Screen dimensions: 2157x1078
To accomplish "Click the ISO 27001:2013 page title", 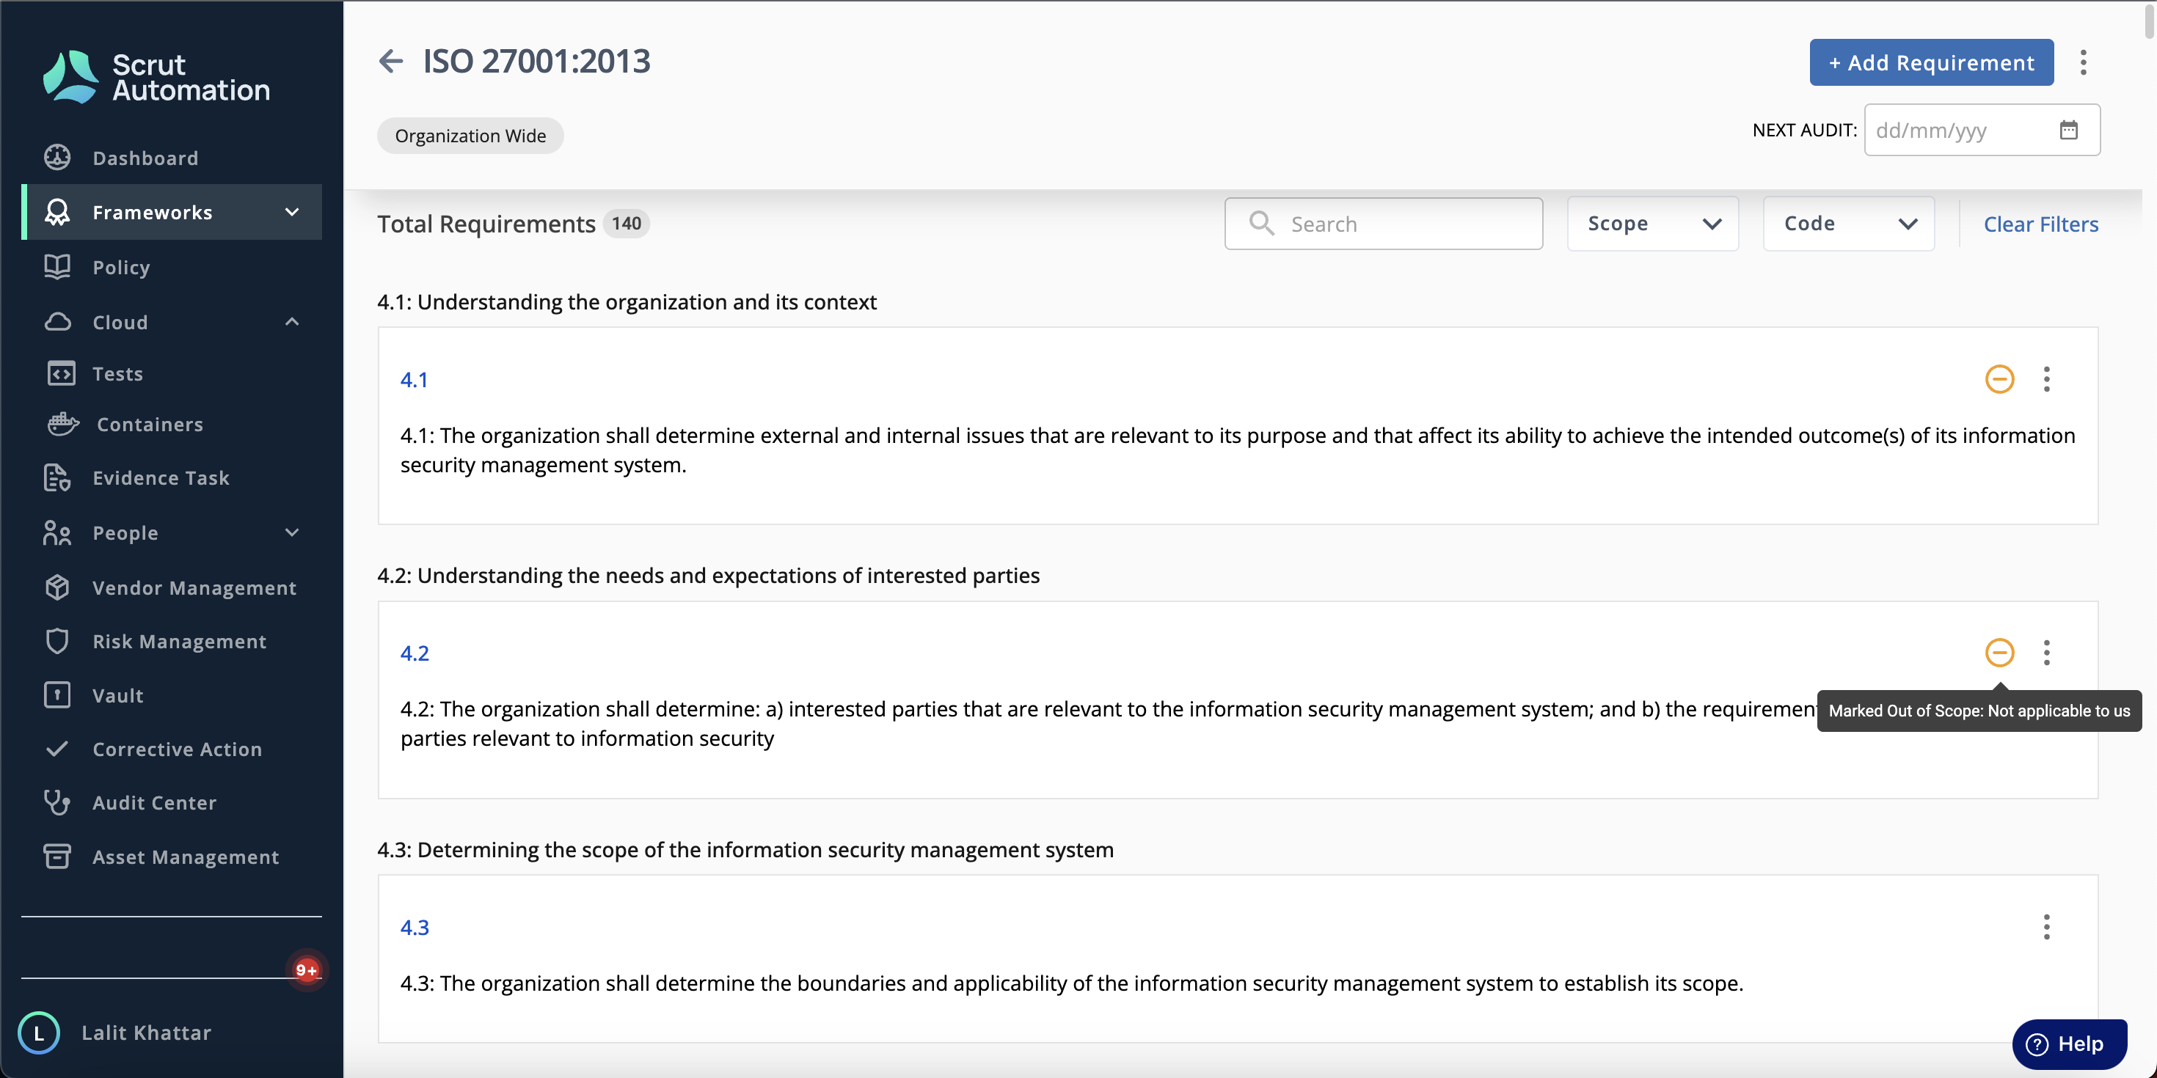I will coord(536,61).
